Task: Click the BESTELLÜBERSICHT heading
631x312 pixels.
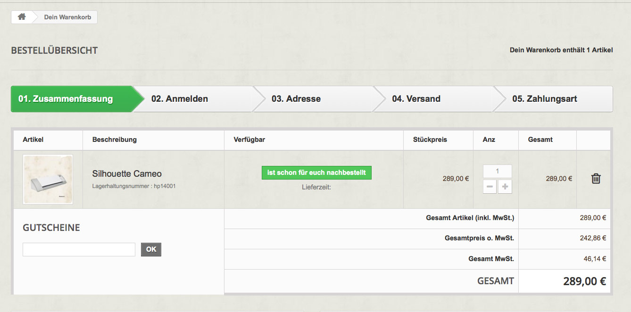Action: tap(54, 50)
